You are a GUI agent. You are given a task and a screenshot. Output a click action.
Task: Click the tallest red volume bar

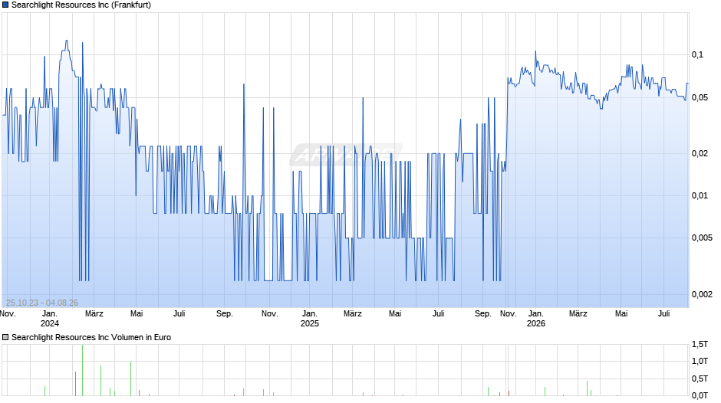pyautogui.click(x=75, y=384)
